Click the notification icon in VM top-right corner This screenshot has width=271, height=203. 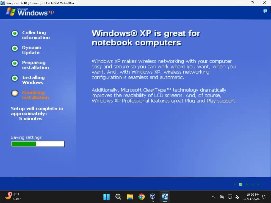tap(265, 11)
